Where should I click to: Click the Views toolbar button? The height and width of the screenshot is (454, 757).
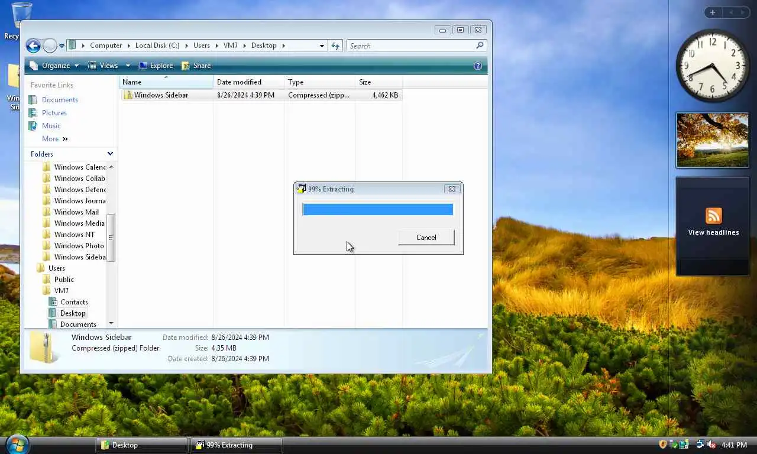point(103,66)
